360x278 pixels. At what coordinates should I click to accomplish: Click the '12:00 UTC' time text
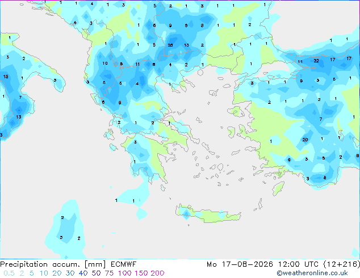point(298,264)
